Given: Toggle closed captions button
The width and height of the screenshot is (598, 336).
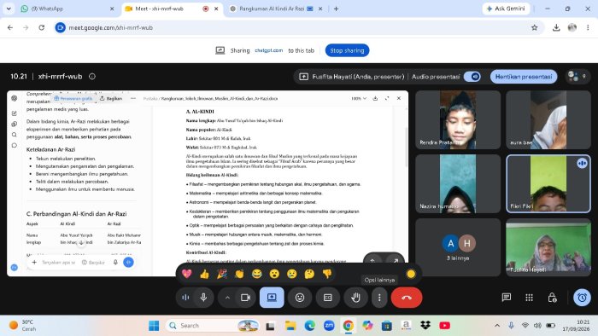Looking at the screenshot, I should coord(327,298).
